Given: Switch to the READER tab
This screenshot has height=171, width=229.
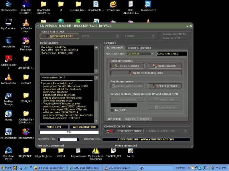Looking at the screenshot, I should coord(145,119).
